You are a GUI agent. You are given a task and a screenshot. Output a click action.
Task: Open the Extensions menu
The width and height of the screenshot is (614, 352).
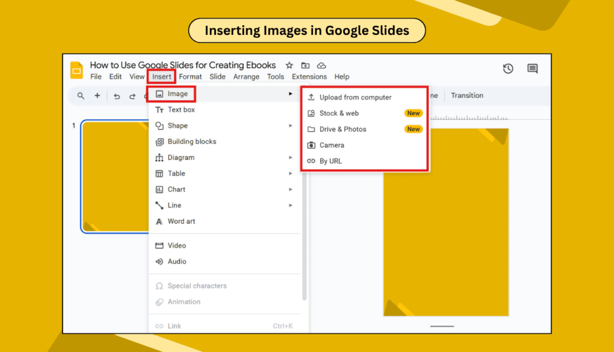click(x=309, y=76)
